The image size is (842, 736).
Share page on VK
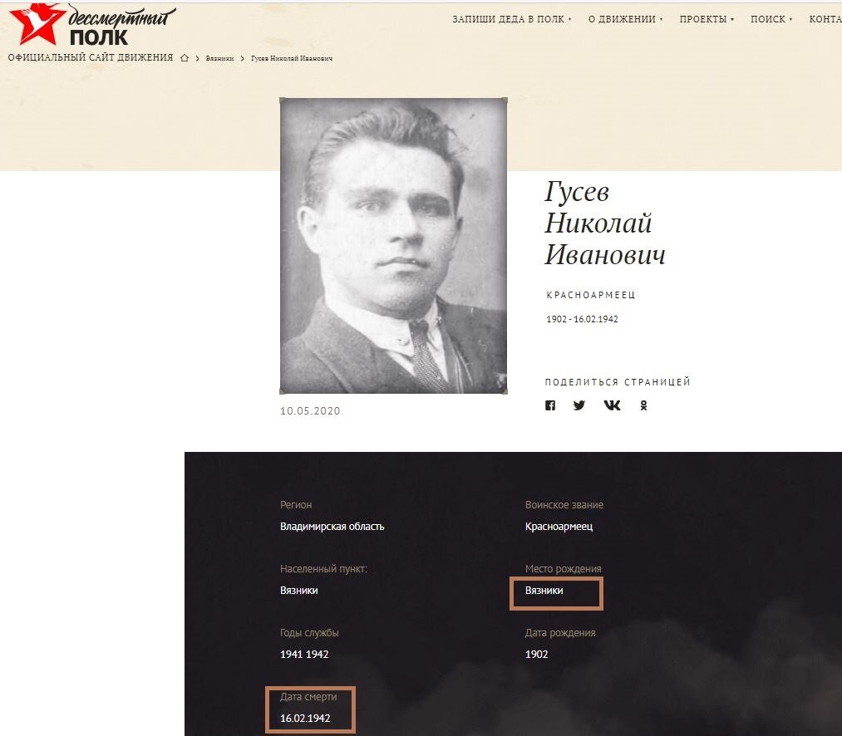612,405
